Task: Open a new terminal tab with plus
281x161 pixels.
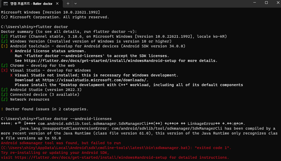Action: pyautogui.click(x=68, y=4)
